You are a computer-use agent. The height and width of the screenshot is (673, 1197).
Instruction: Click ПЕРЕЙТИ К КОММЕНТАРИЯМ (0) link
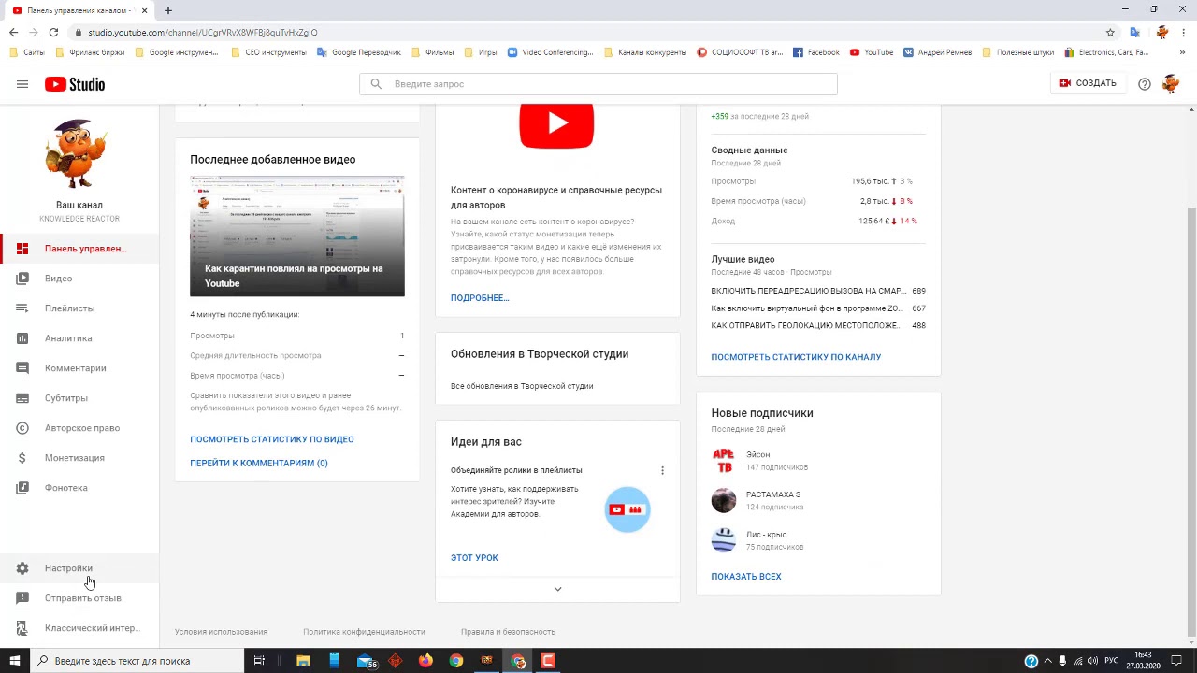pyautogui.click(x=259, y=464)
